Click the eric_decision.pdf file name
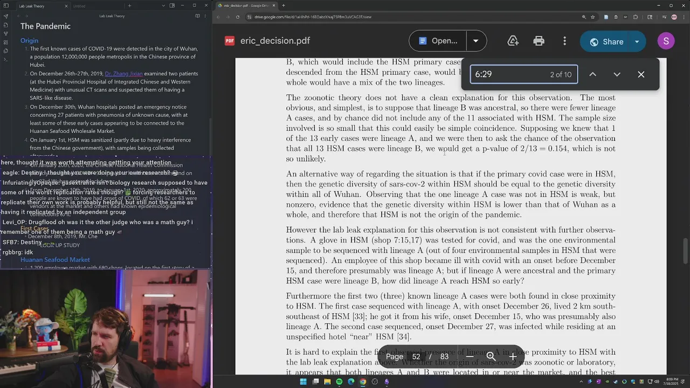 pyautogui.click(x=275, y=41)
